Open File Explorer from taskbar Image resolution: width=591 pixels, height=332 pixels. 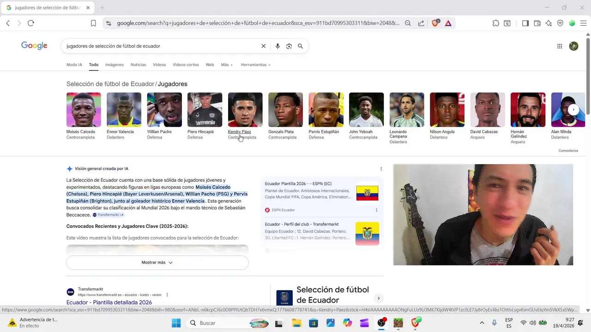[296, 323]
